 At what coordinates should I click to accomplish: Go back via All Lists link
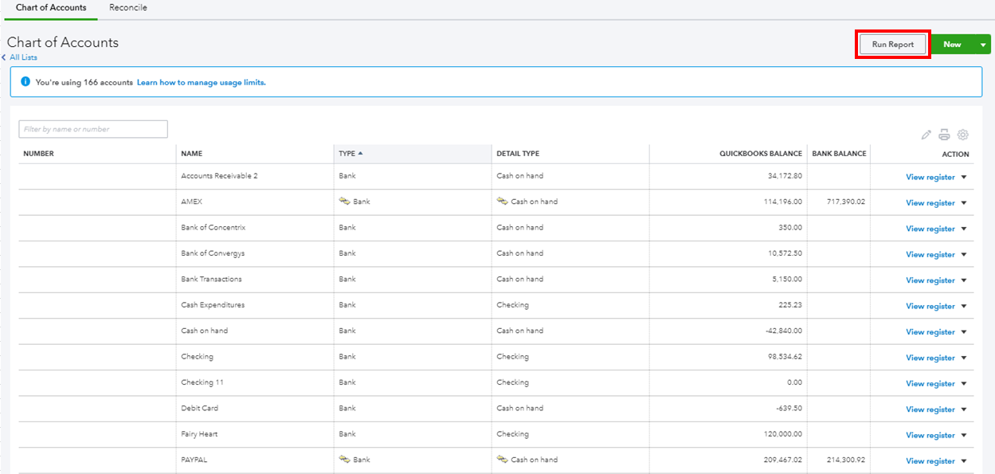point(23,57)
